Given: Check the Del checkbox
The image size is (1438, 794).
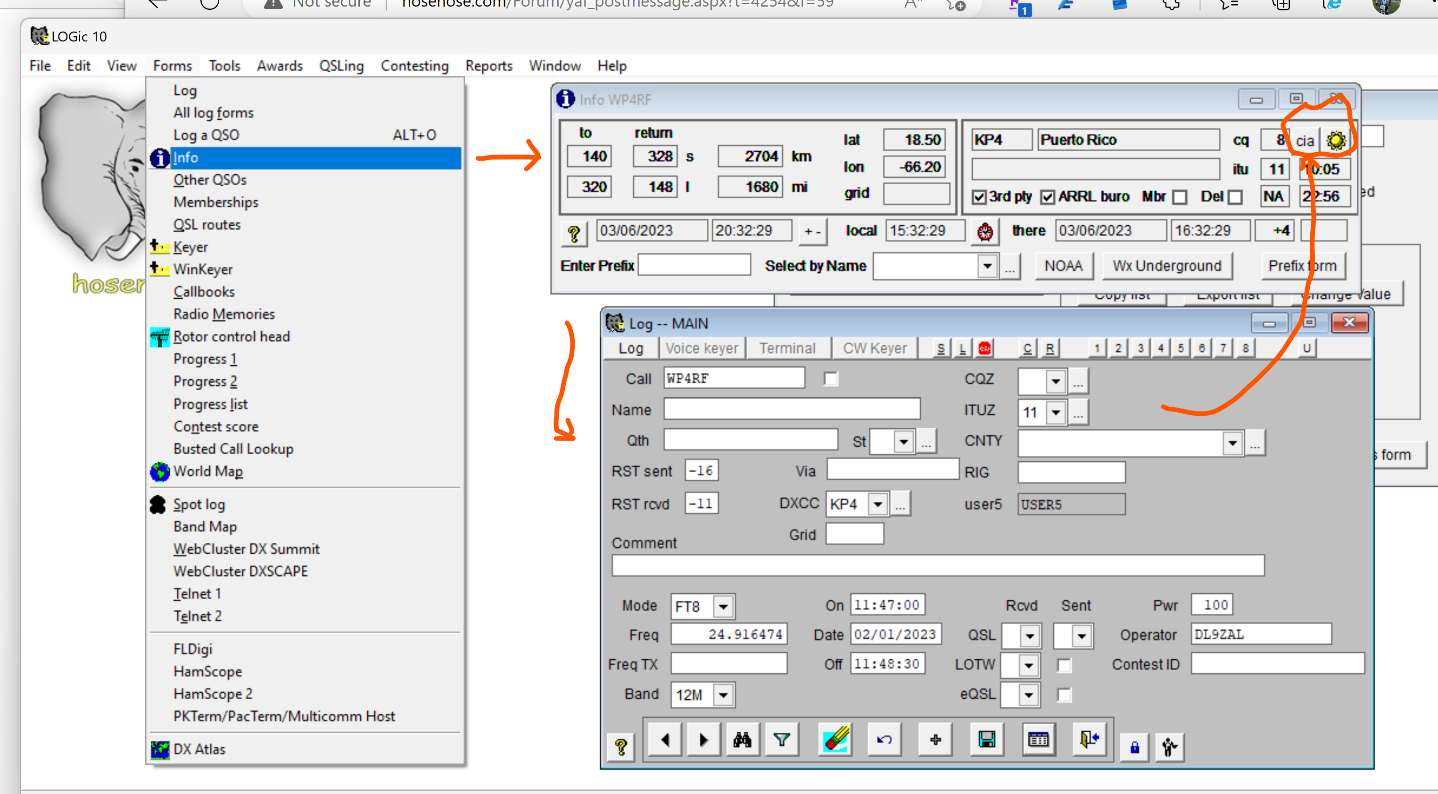Looking at the screenshot, I should pyautogui.click(x=1235, y=197).
